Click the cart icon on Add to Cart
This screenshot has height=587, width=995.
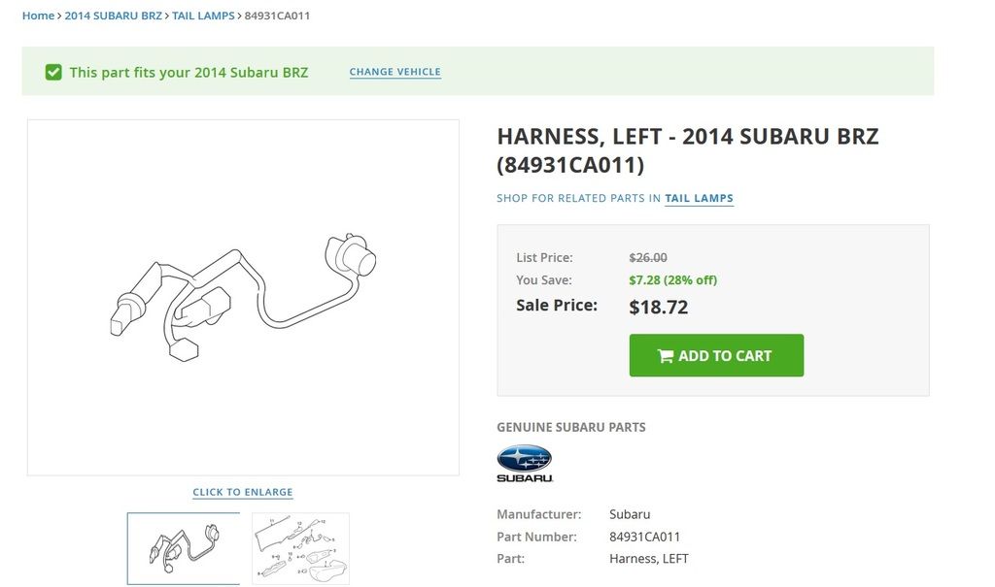click(666, 356)
